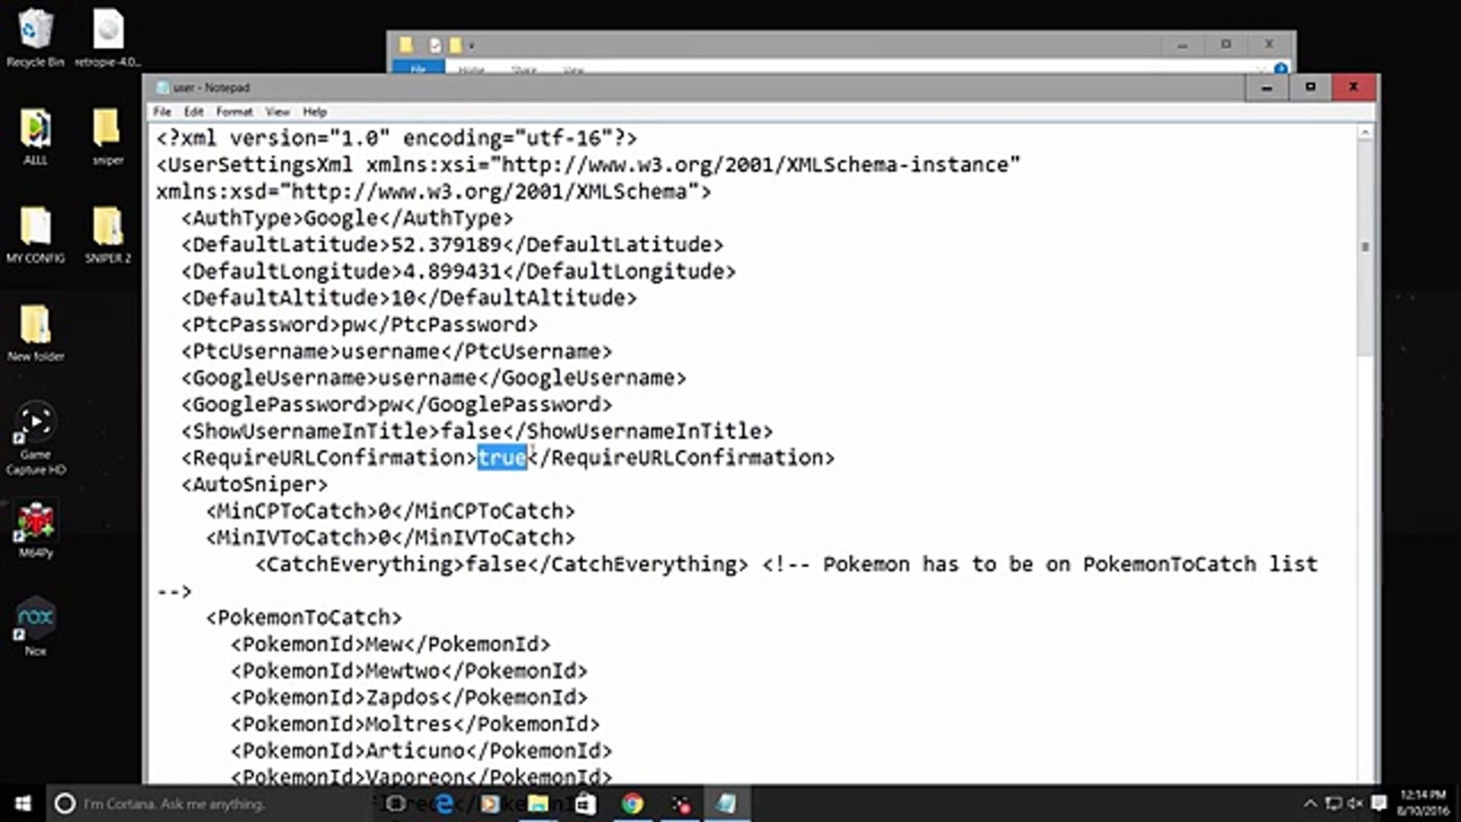Viewport: 1461px width, 822px height.
Task: Open Notepad's Format menu
Action: (234, 112)
